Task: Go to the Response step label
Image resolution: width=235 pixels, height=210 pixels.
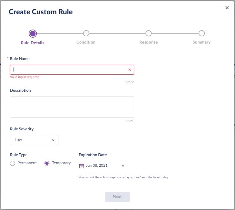Action: pos(148,42)
